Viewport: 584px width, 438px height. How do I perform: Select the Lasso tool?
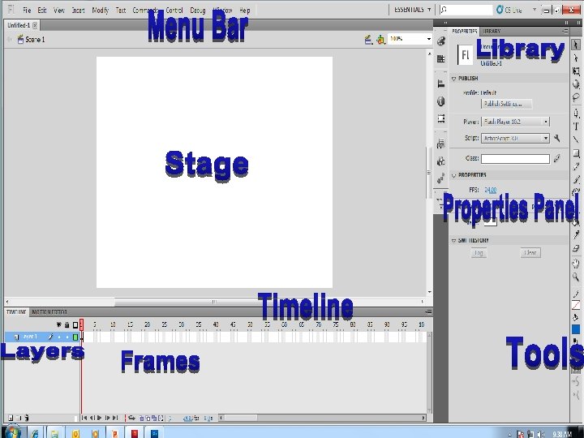(x=576, y=97)
